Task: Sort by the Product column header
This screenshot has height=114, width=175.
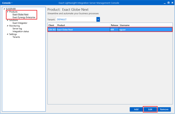Action: (83, 25)
